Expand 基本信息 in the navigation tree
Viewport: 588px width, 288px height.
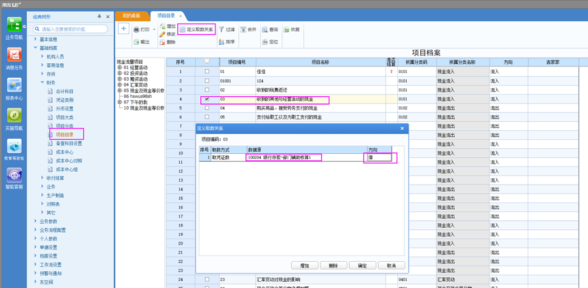[35, 39]
